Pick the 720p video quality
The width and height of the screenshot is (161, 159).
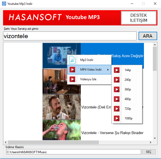127,109
